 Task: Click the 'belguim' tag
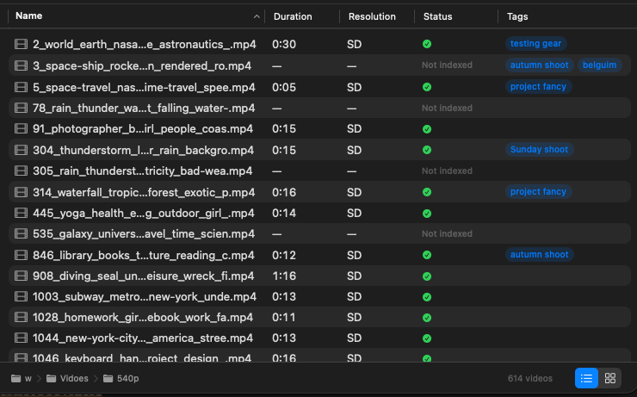[x=599, y=65]
